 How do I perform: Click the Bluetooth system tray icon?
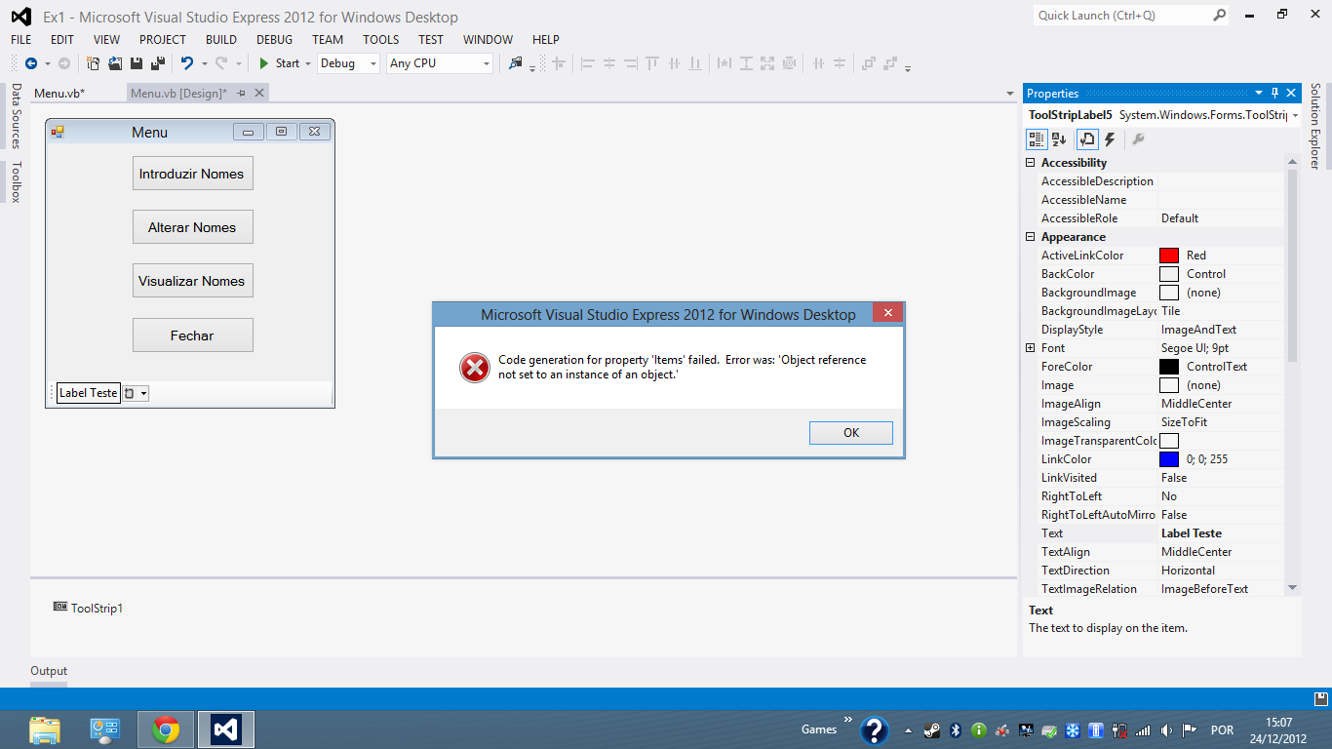[x=957, y=729]
